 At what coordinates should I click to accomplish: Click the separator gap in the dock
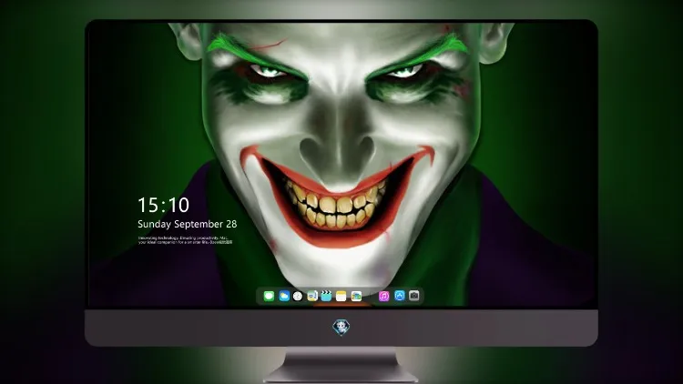tap(371, 296)
